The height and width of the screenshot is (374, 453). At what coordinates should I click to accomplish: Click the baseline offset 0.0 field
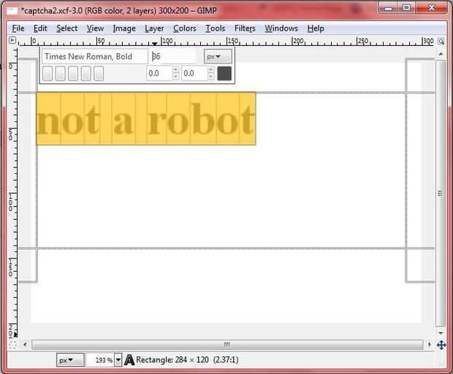click(x=159, y=73)
